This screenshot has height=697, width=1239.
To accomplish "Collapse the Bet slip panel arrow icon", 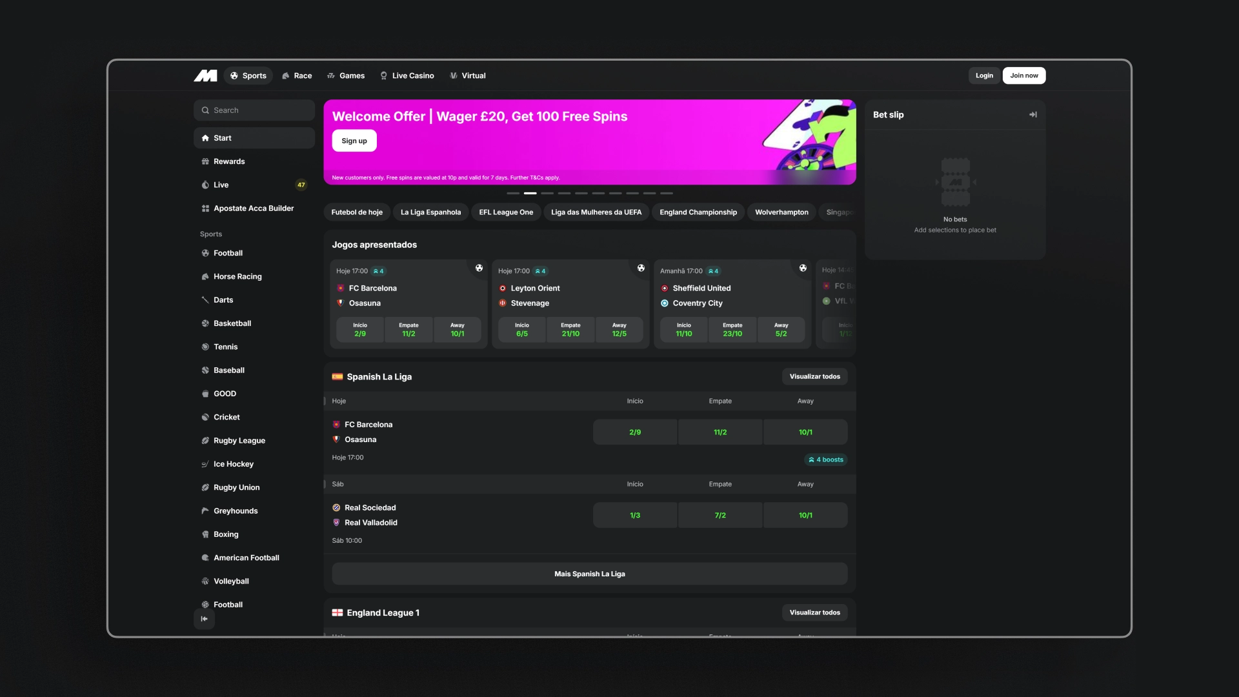I will click(x=1032, y=115).
